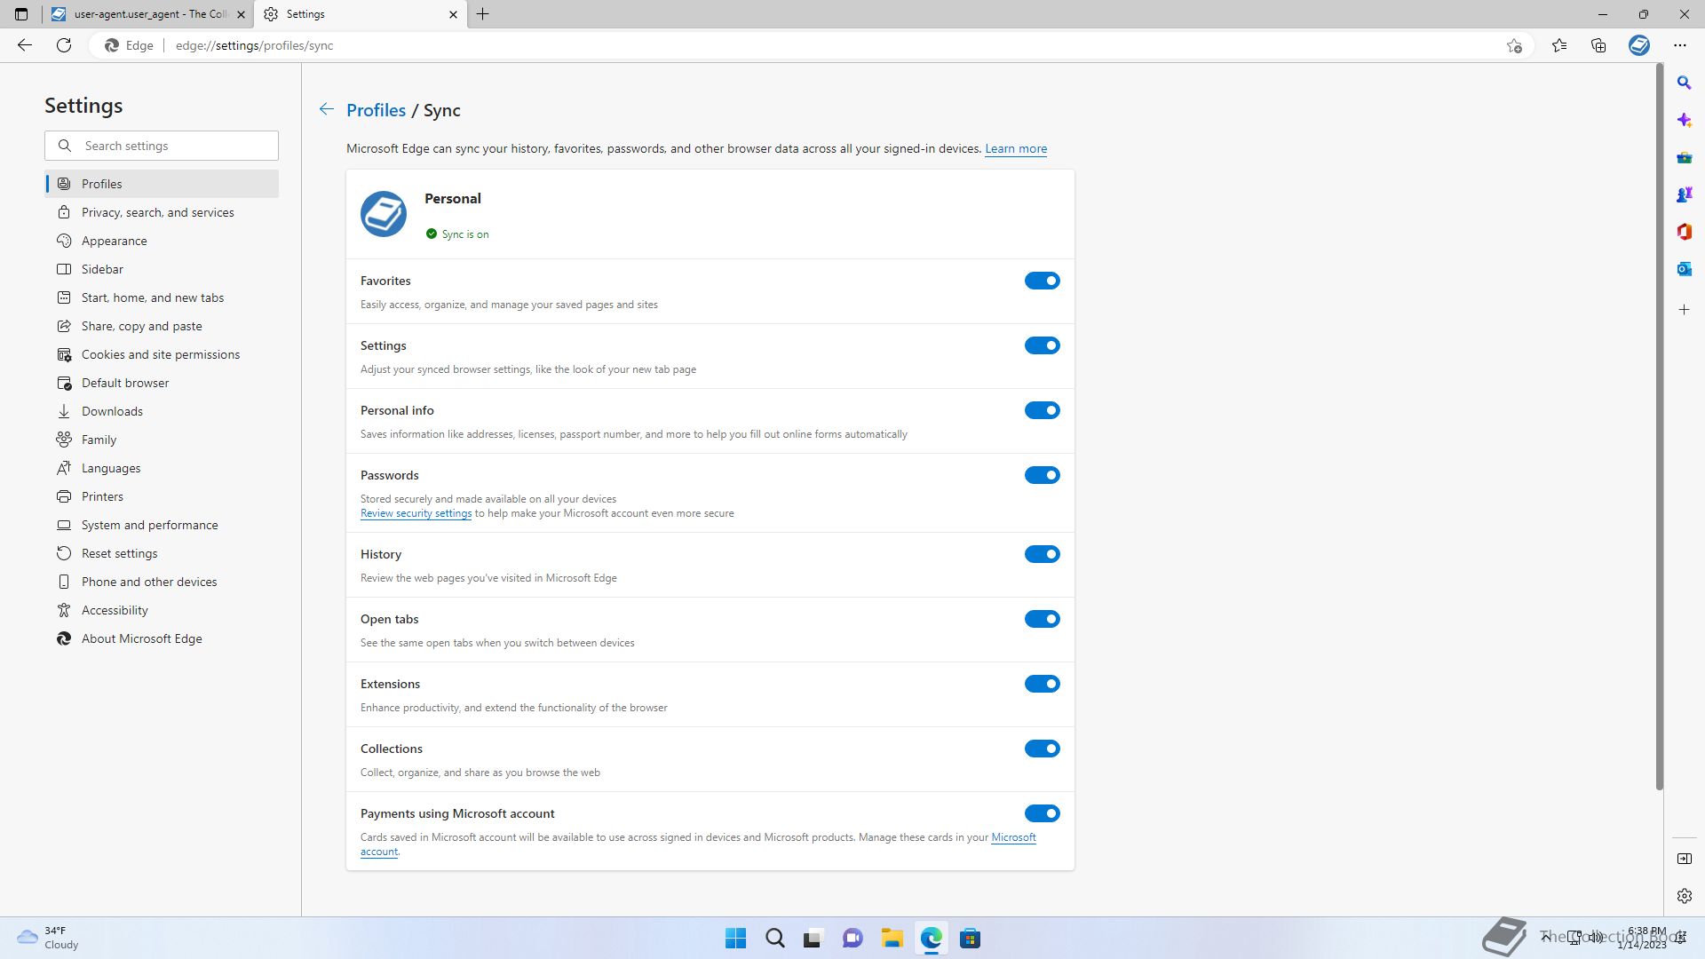The width and height of the screenshot is (1705, 959).
Task: Open Appearance settings section
Action: coord(162,241)
